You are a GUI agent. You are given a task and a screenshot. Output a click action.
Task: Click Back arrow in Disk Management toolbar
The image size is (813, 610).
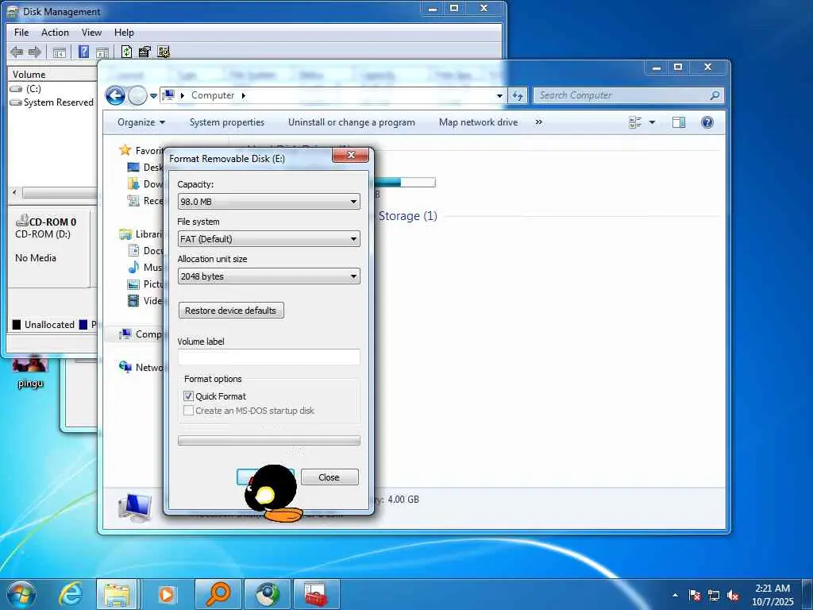(17, 52)
